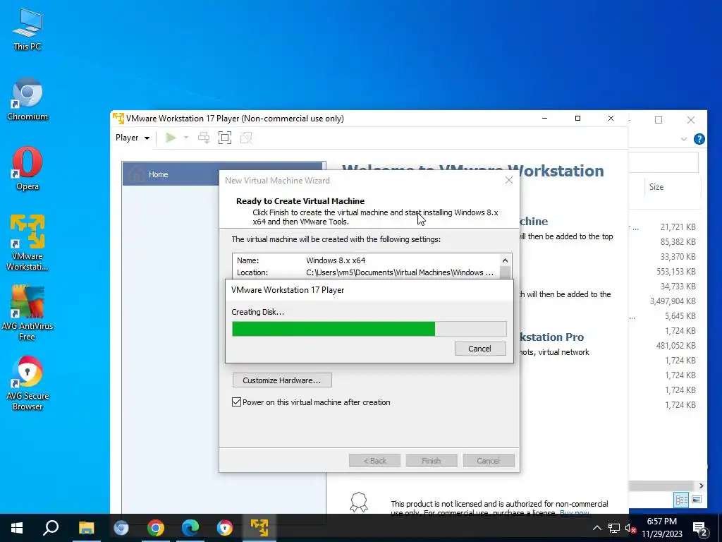Open This PC desktop icon
722x542 pixels.
pos(27,30)
